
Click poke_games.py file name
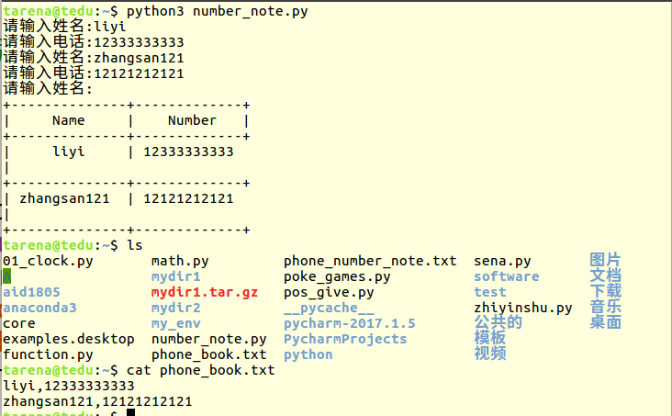click(x=337, y=276)
